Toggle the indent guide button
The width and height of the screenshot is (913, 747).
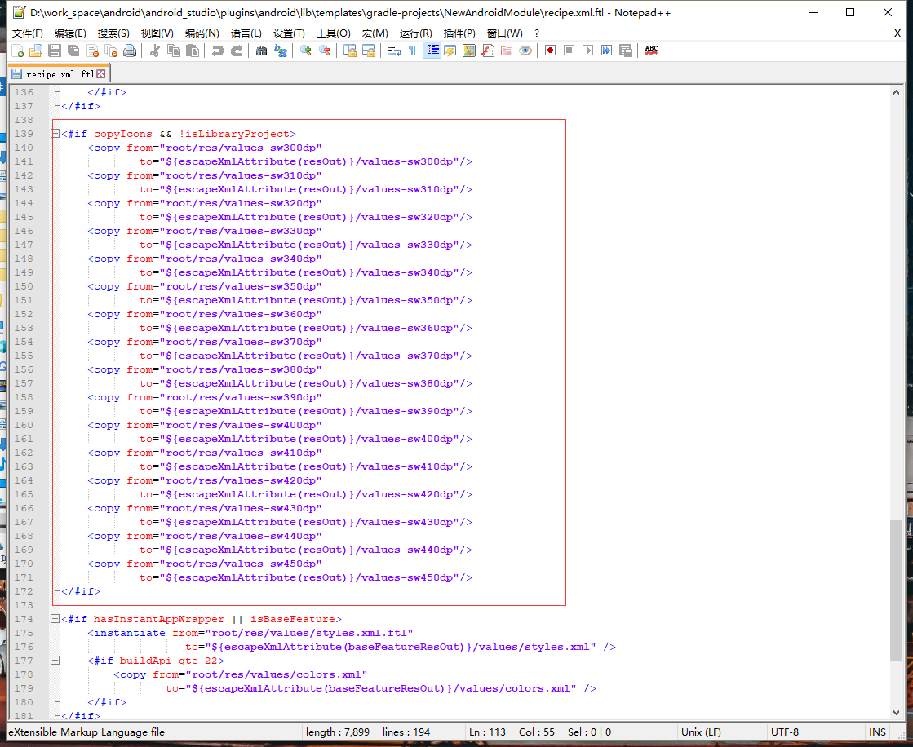(432, 51)
